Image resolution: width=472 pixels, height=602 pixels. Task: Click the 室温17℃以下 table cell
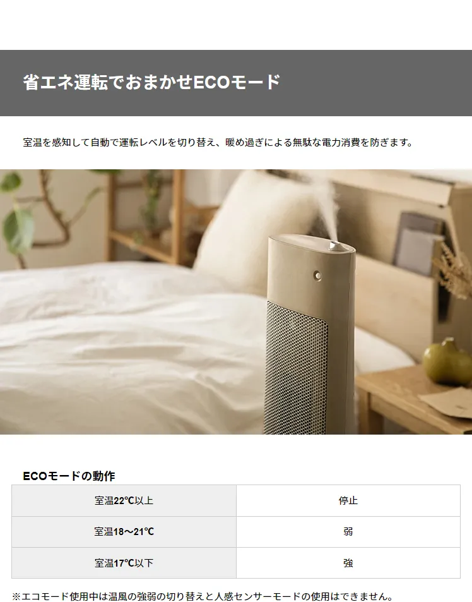click(124, 563)
